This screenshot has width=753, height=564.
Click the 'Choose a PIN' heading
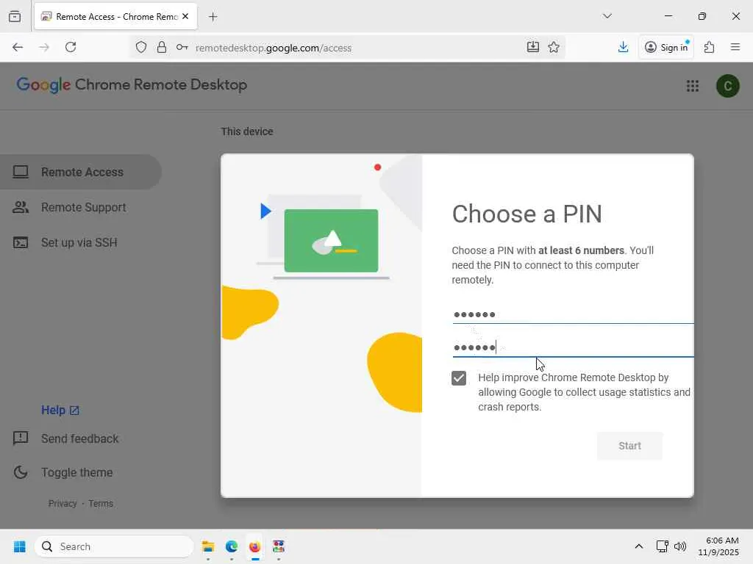[527, 214]
